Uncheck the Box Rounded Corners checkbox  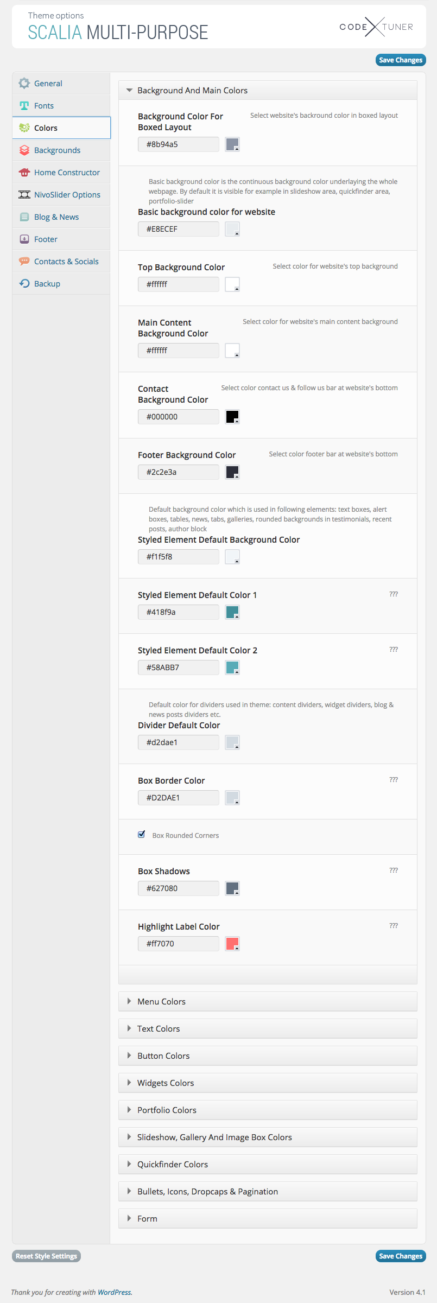(x=142, y=835)
